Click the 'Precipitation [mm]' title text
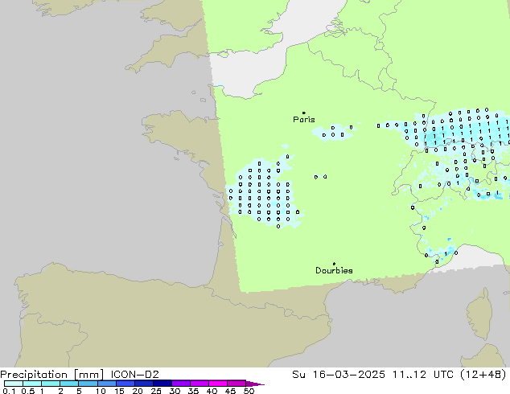 pos(52,375)
